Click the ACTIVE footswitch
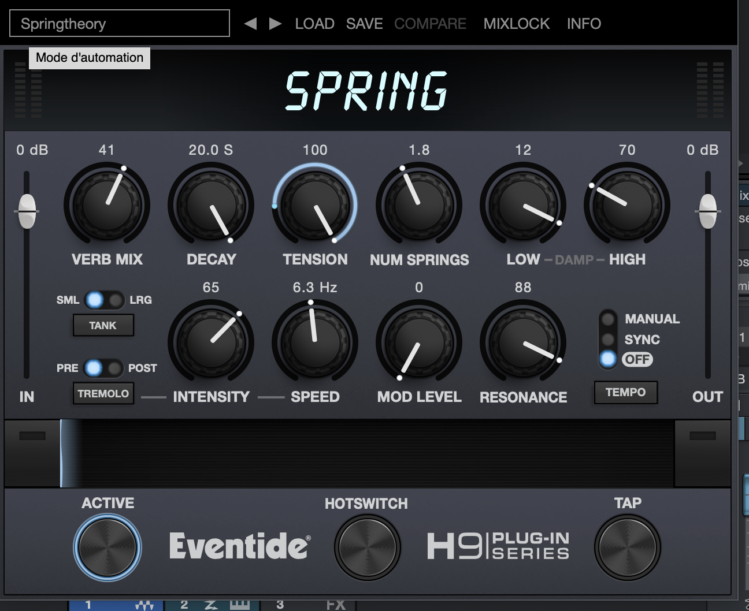 (107, 547)
